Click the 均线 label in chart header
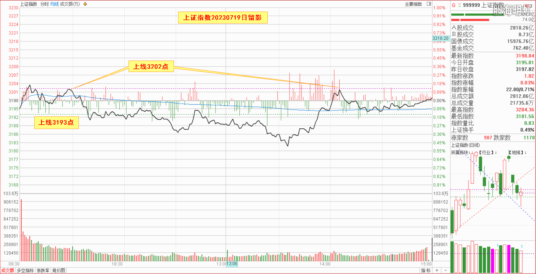 54,4
